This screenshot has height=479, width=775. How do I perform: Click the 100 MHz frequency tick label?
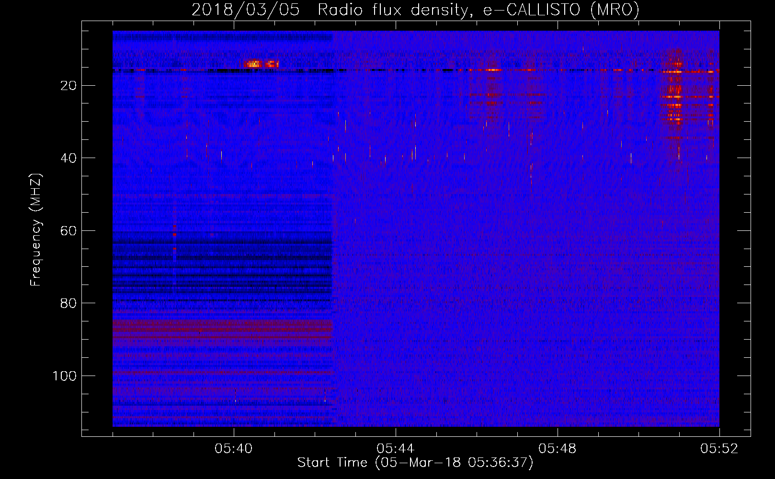point(65,376)
